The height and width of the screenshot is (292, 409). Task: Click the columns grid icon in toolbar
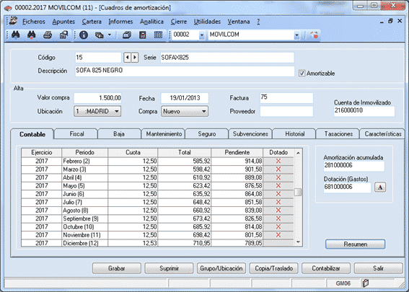point(158,35)
